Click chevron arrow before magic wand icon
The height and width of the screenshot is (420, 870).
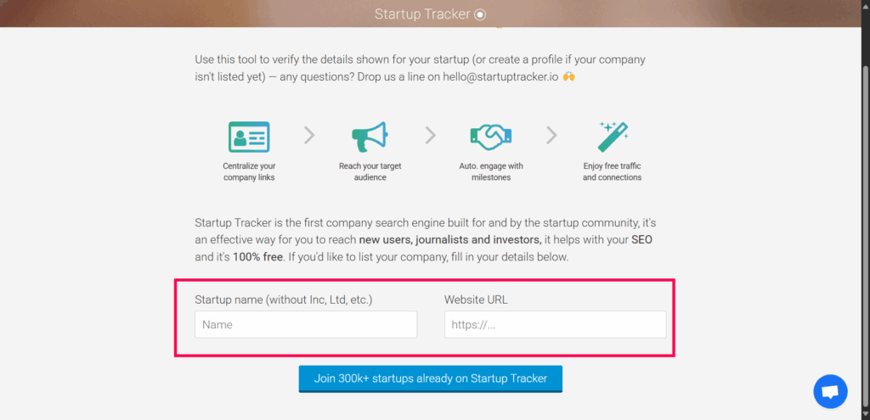pyautogui.click(x=551, y=135)
